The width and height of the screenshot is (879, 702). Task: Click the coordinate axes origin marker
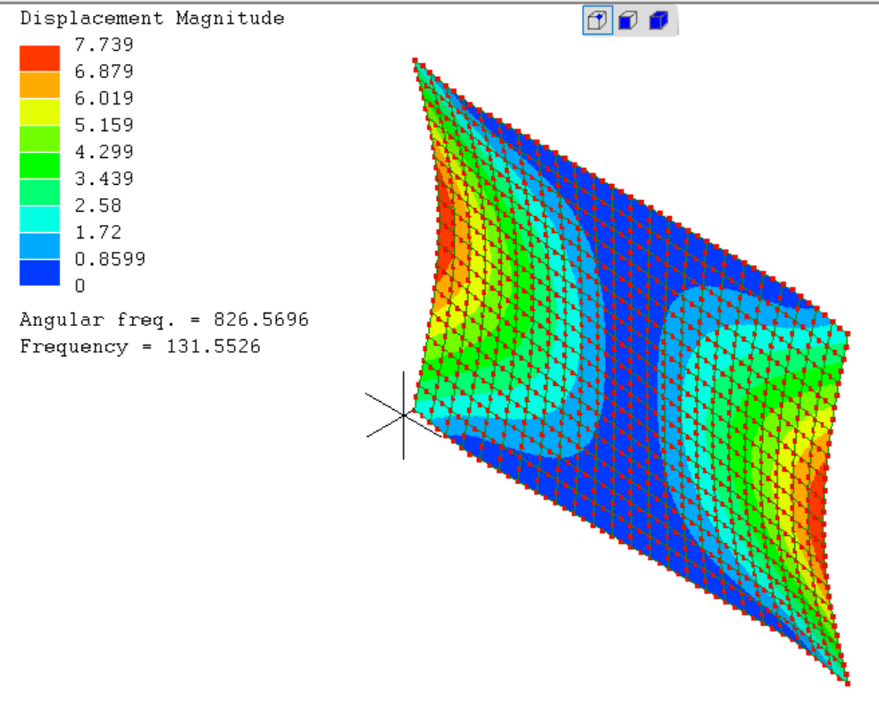[x=404, y=415]
